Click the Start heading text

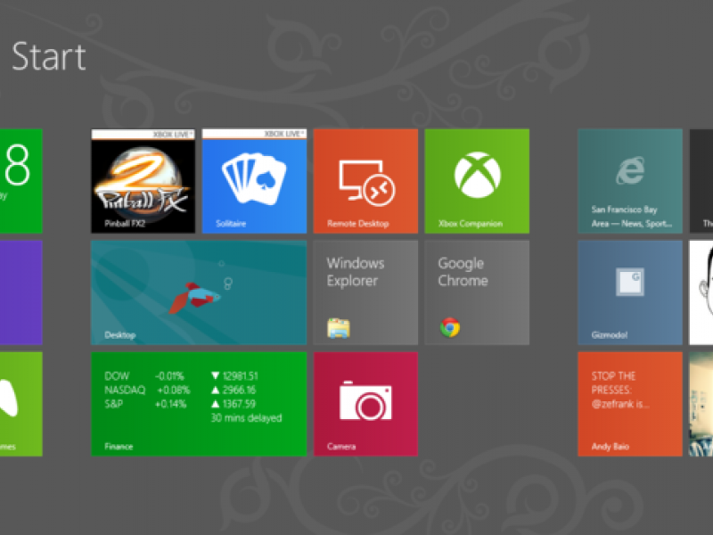point(49,57)
